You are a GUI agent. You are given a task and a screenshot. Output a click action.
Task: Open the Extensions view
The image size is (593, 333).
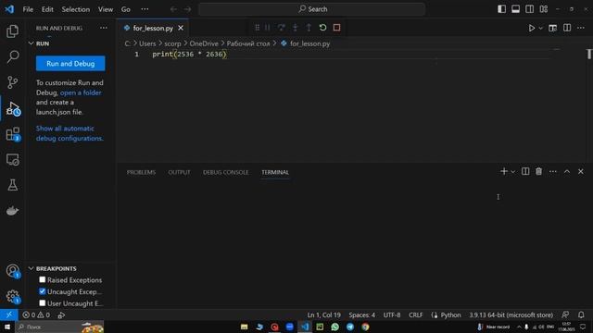pos(12,134)
